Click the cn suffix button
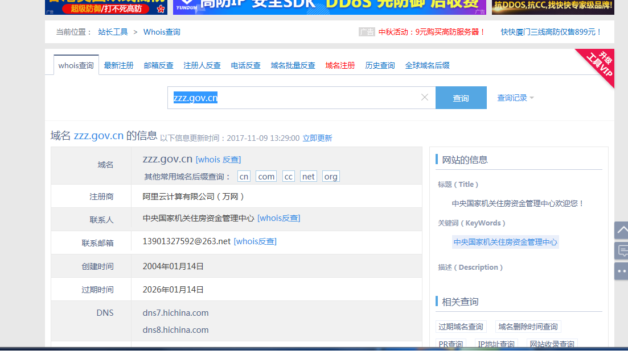 tap(244, 177)
